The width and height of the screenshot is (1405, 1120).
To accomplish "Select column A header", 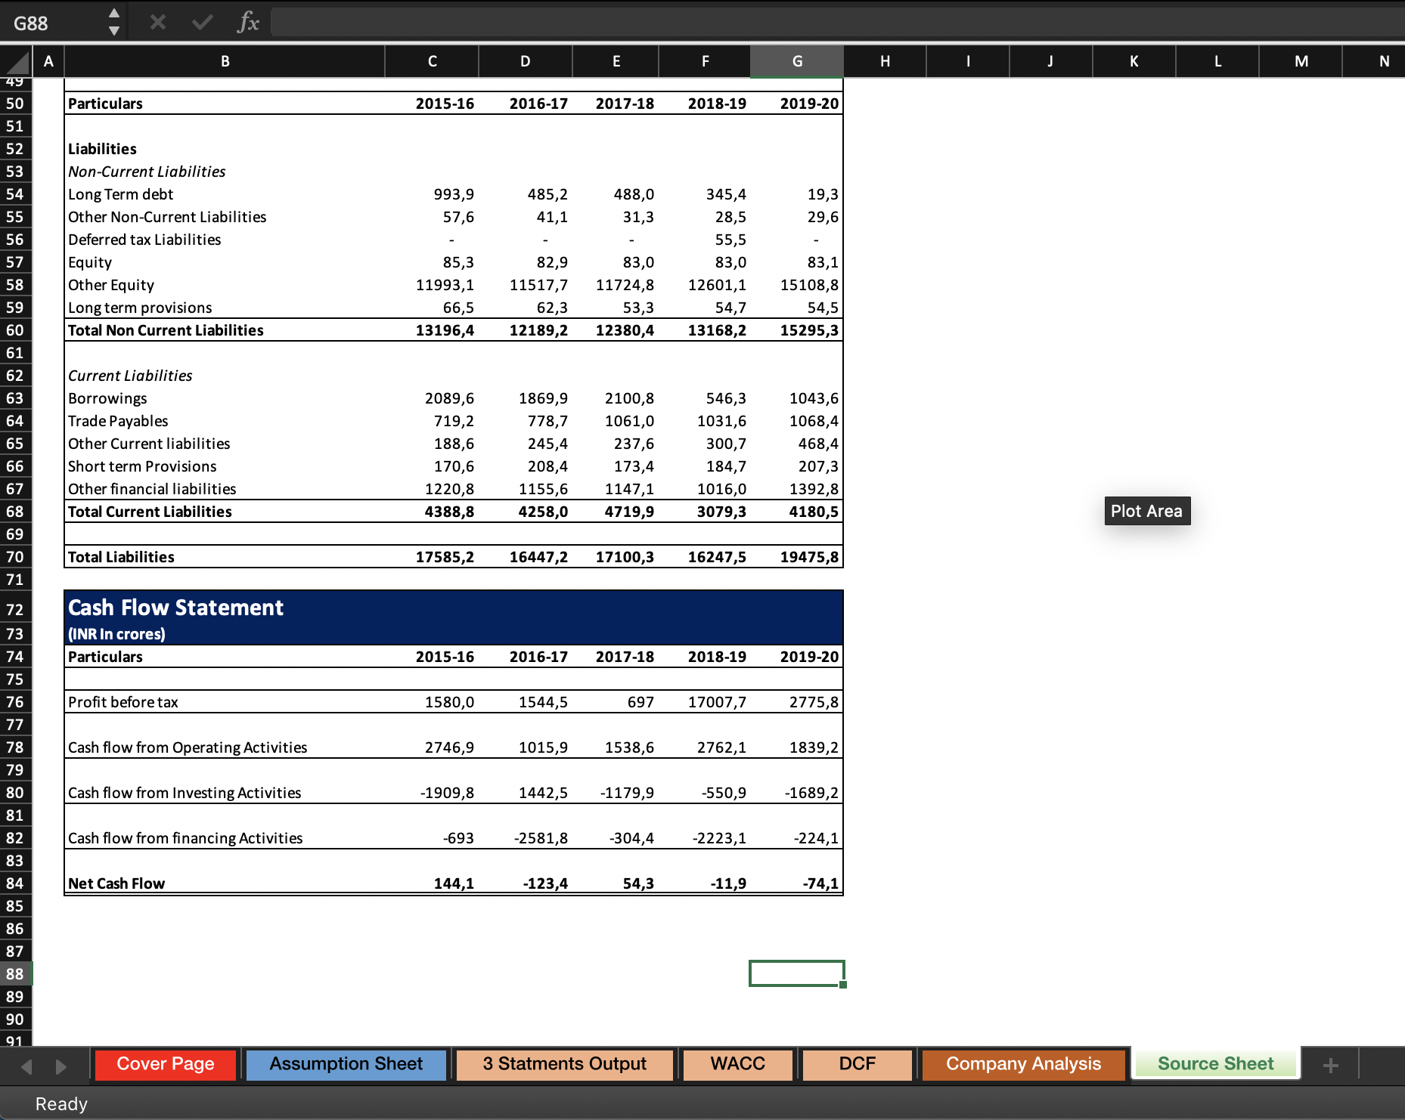I will pyautogui.click(x=48, y=61).
